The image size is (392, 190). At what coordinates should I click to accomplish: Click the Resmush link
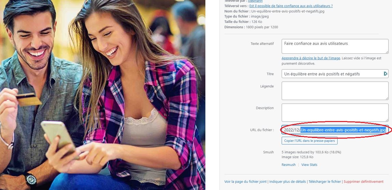tap(289, 165)
